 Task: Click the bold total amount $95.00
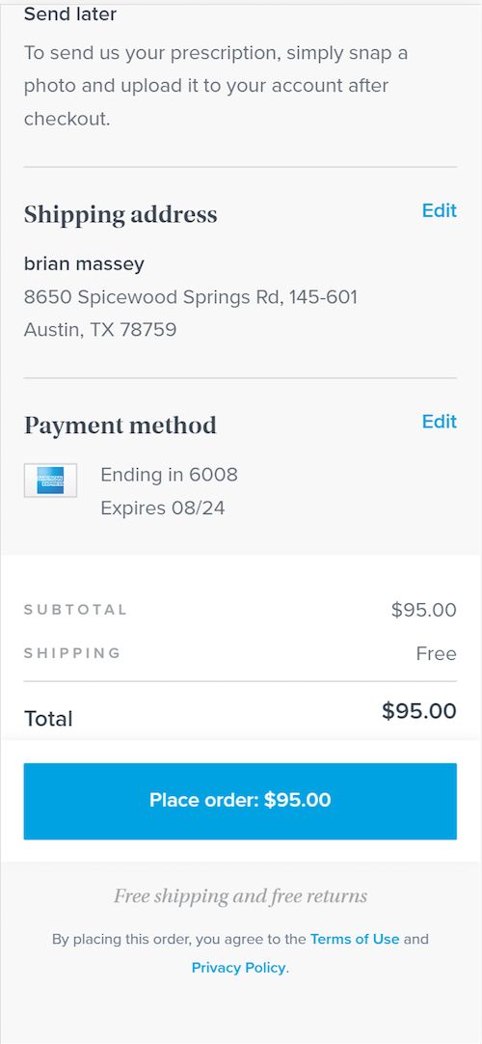click(418, 711)
